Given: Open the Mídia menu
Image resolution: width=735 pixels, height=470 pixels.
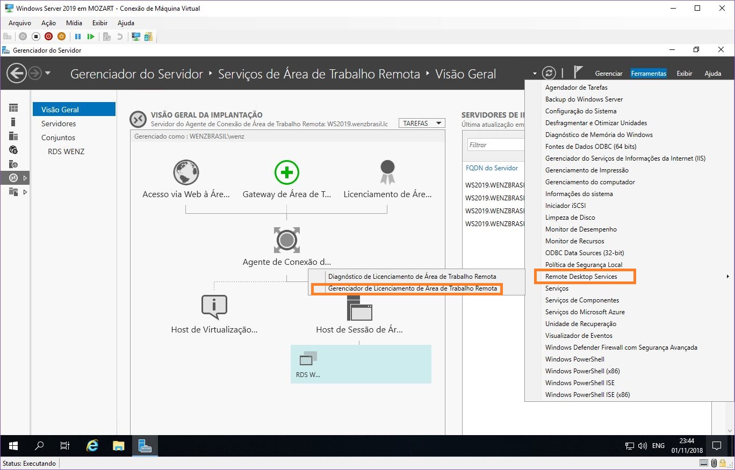Looking at the screenshot, I should click(x=74, y=23).
